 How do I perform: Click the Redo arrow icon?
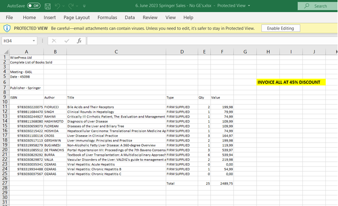coord(71,6)
